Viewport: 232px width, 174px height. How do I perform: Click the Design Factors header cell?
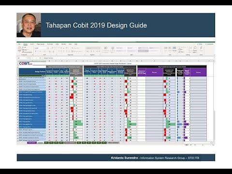pos(32,72)
